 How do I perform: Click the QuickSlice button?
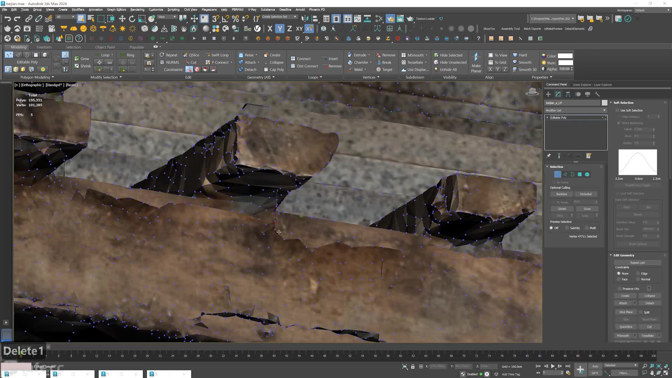626,327
